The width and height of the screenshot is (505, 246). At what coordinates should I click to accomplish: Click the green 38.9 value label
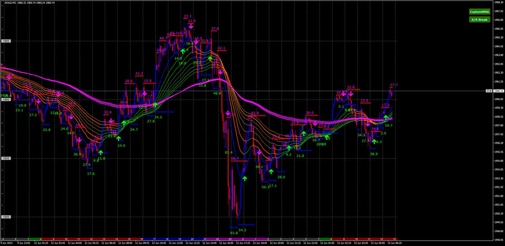click(x=374, y=154)
